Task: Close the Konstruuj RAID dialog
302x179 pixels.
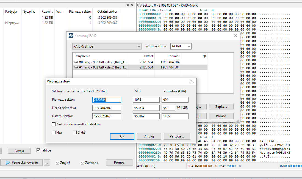Action: coord(235,36)
